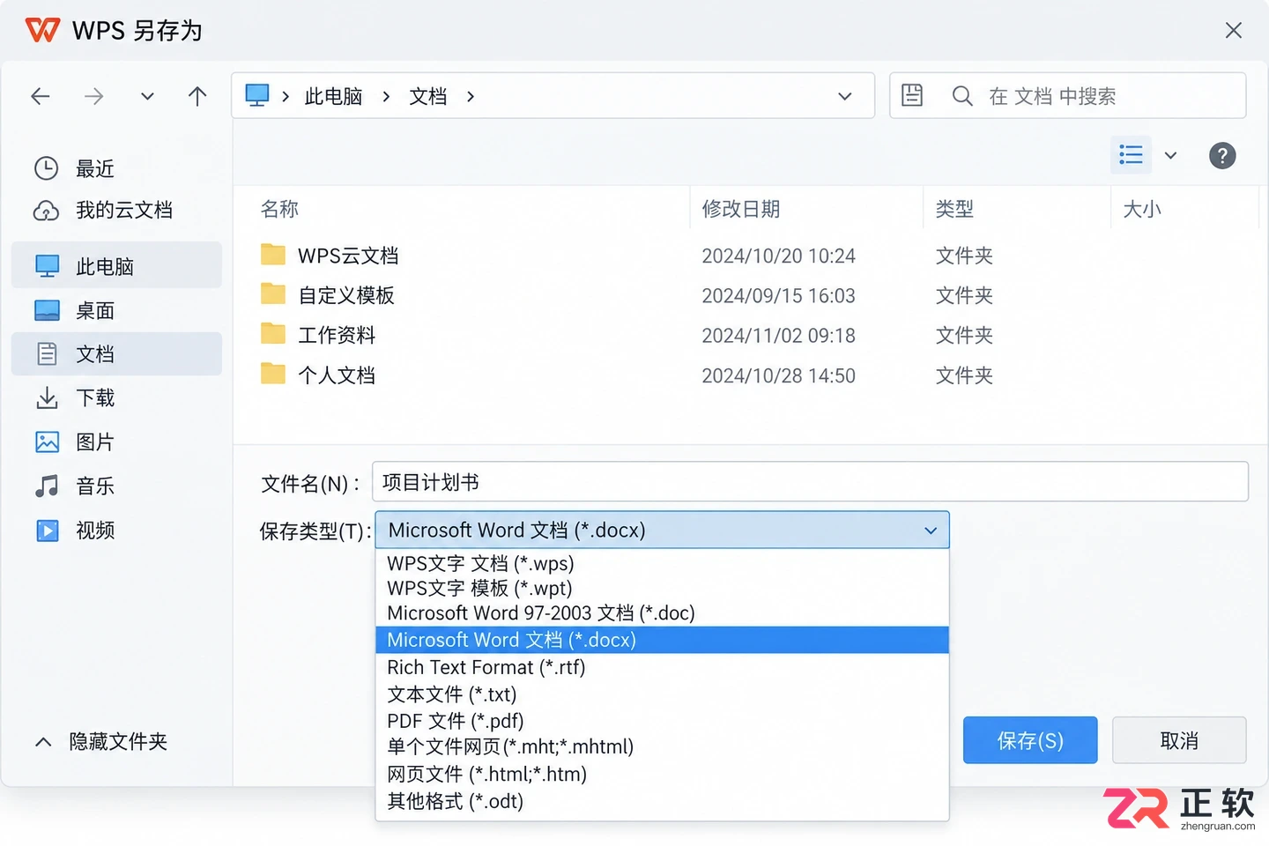Click the magnifier search icon
This screenshot has height=846, width=1269.
(x=962, y=96)
